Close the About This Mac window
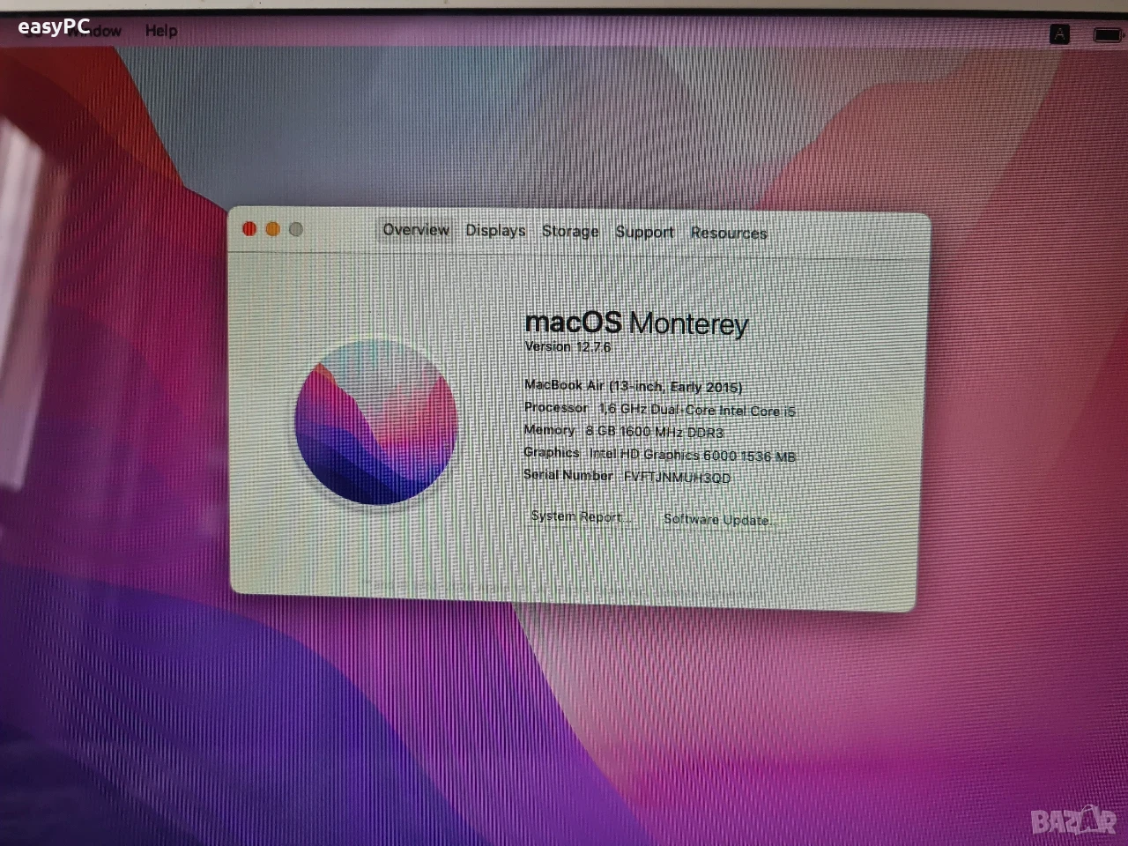Viewport: 1128px width, 846px height. (x=249, y=229)
